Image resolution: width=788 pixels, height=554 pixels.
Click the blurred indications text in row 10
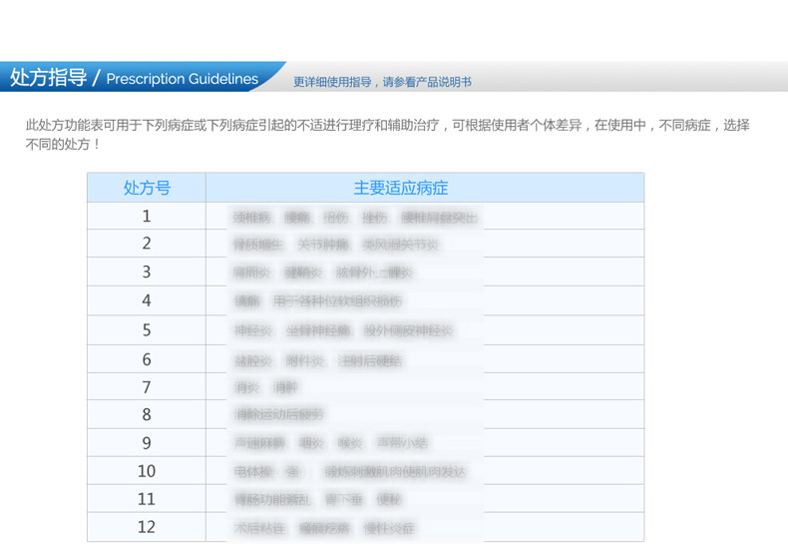[350, 471]
